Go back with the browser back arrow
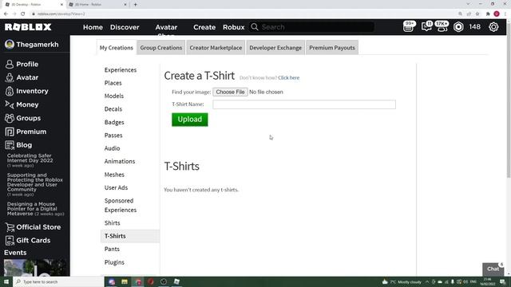Screen dimensions: 511x287 [x=6, y=14]
